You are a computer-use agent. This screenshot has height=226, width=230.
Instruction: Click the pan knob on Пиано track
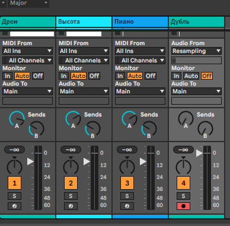coord(127,167)
